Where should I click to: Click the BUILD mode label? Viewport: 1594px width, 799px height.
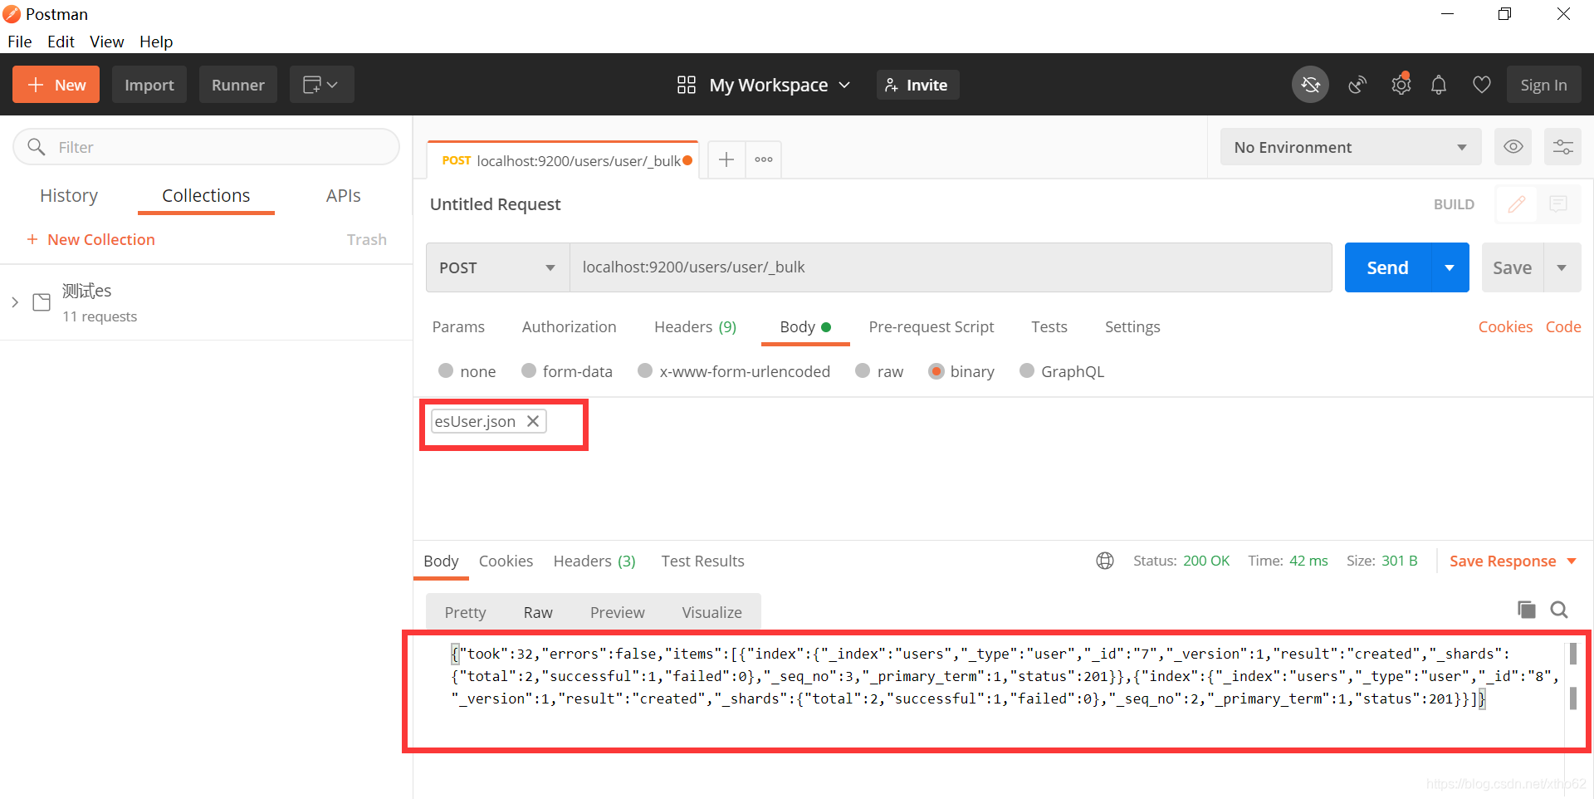click(1454, 204)
